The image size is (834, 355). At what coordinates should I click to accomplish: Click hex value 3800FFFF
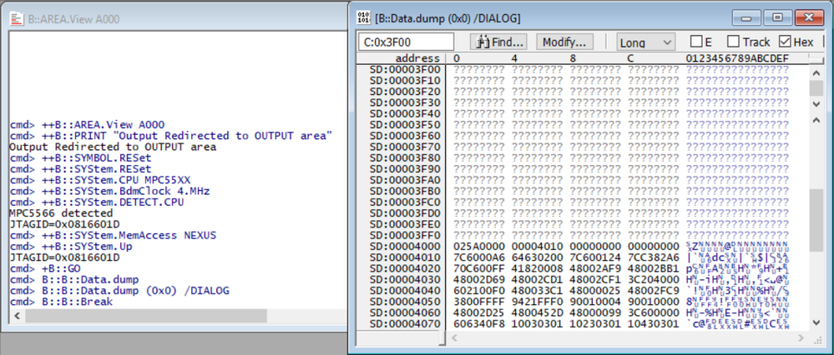(x=479, y=302)
